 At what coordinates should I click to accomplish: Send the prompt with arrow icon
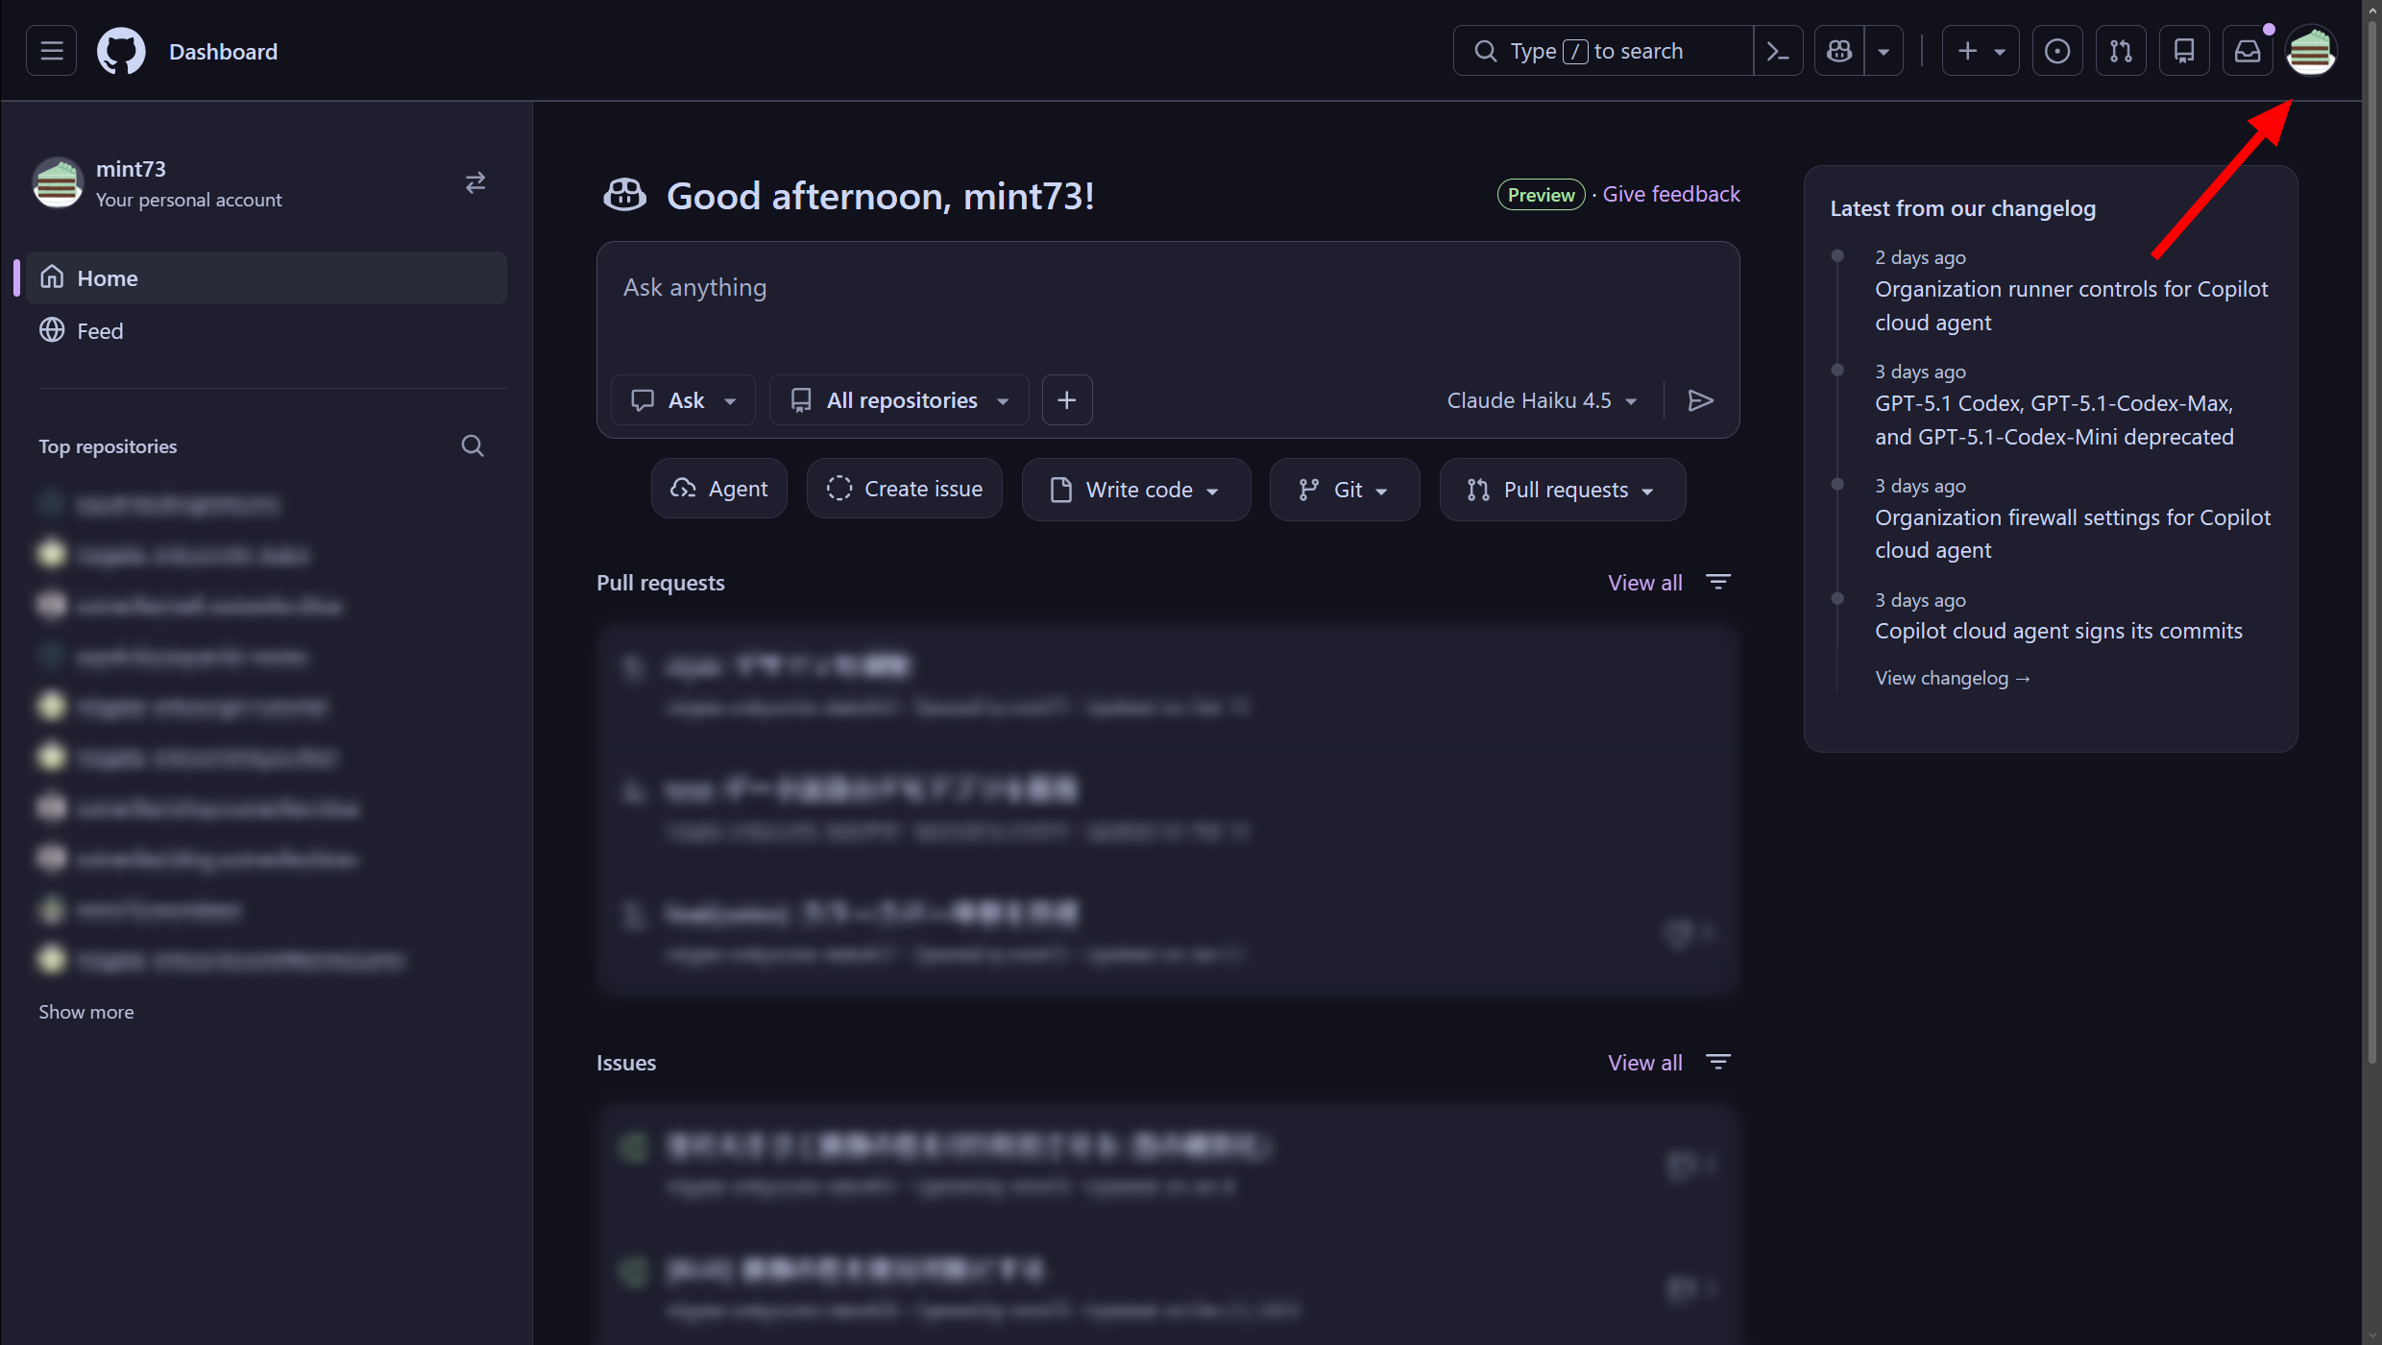point(1701,400)
